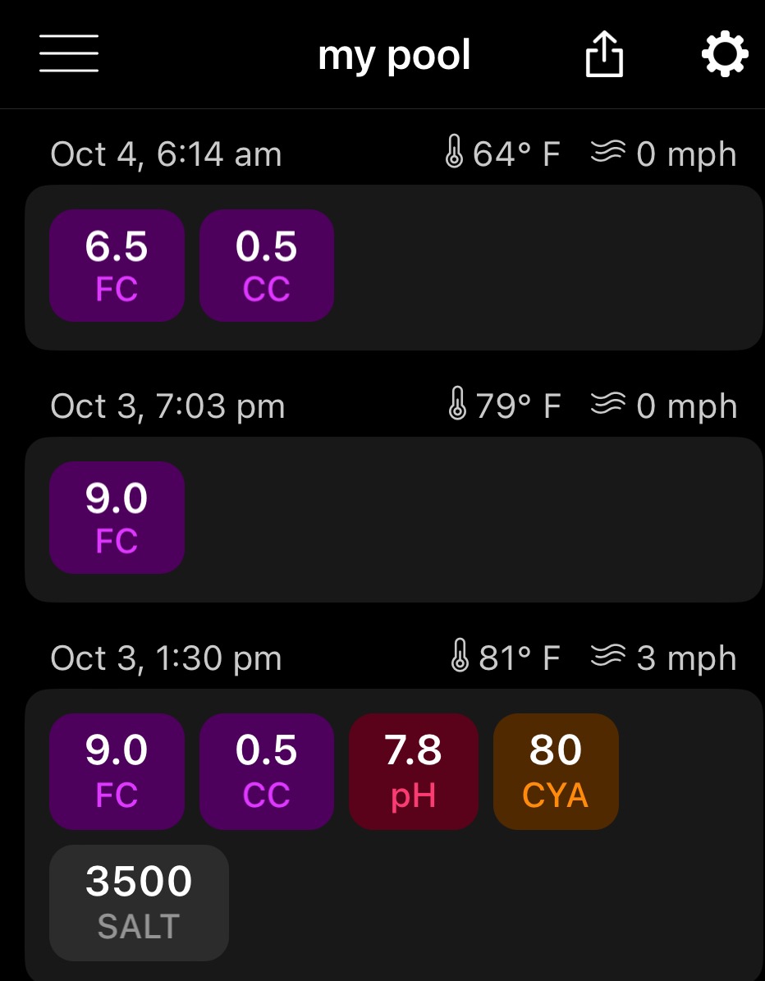Open the Oct 3, 7:03 pm log entry

[x=394, y=520]
